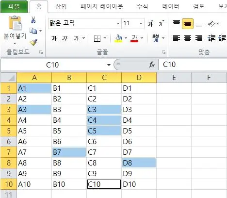Increase font size with the larger 가 icon
Viewport: 227px width, 198px height.
[x=150, y=24]
